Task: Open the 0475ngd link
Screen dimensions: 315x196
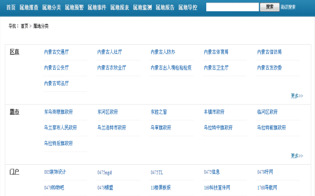Action: (104, 172)
